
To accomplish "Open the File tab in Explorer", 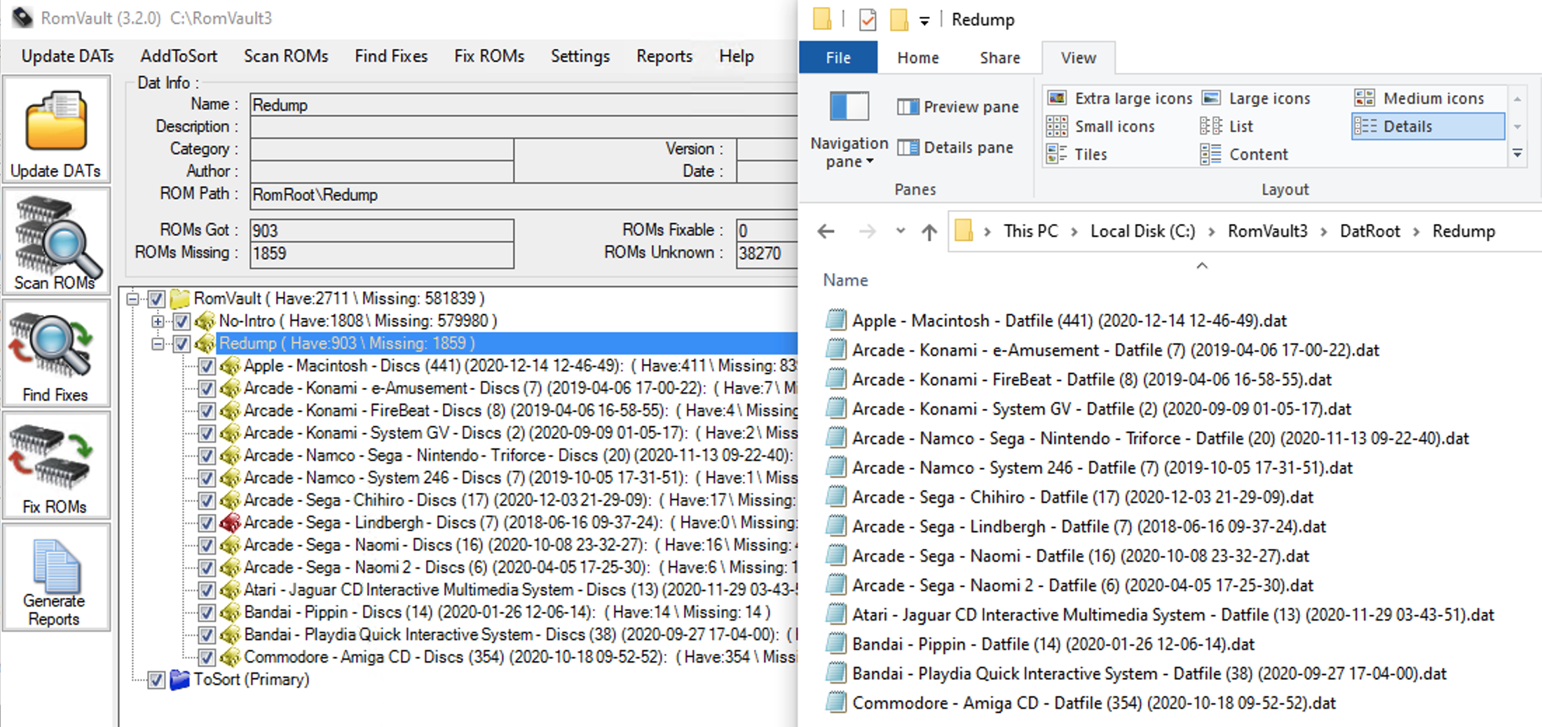I will point(838,57).
